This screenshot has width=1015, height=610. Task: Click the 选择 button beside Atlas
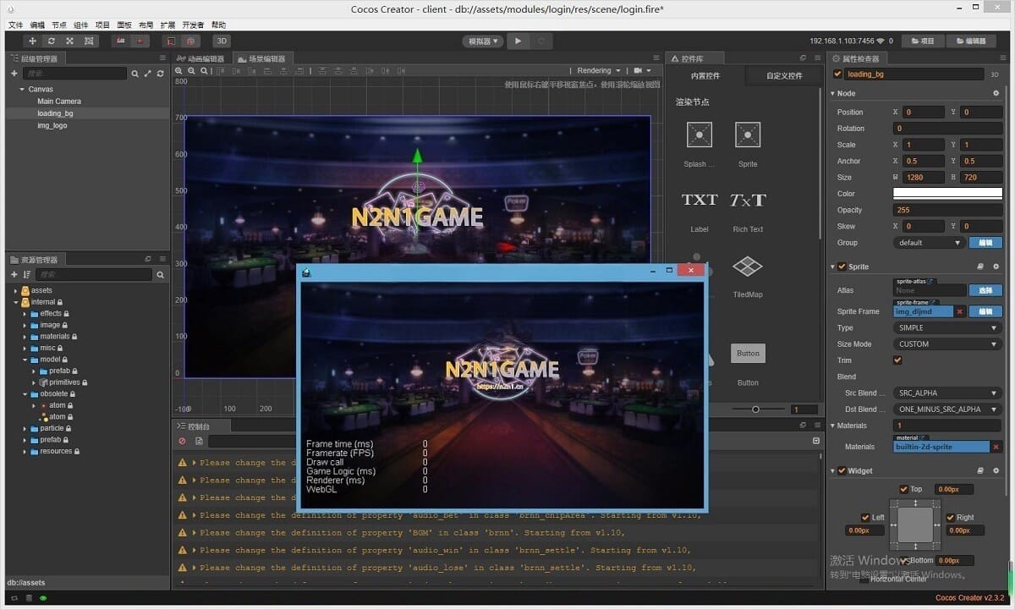point(985,290)
